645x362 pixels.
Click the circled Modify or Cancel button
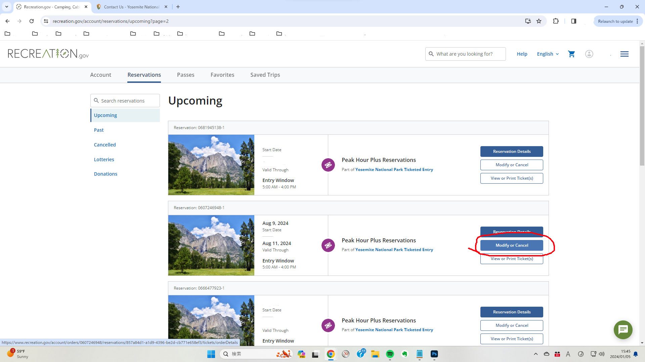(511, 245)
